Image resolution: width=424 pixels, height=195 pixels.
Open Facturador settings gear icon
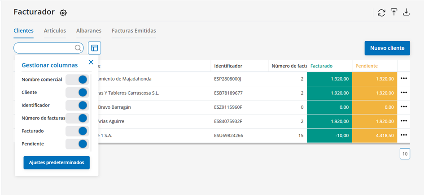[x=63, y=13]
